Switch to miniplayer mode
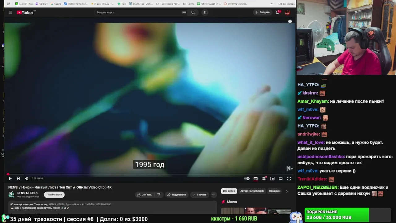This screenshot has height=223, width=396. 272,178
